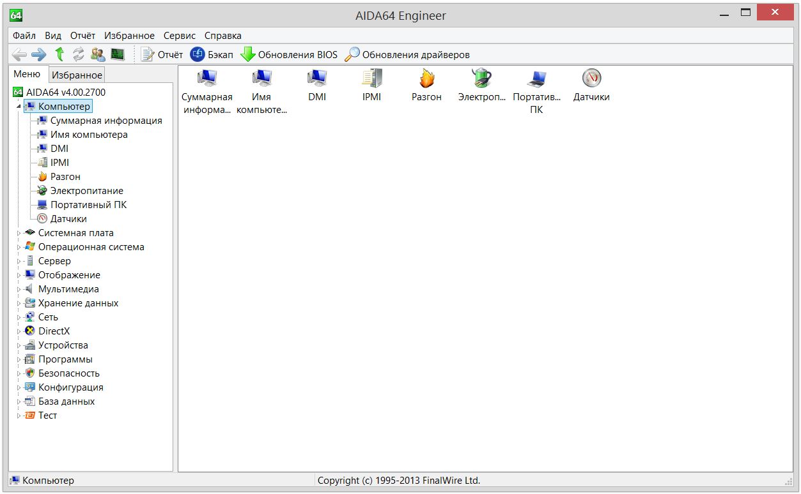Screen dimensions: 801x494
Task: Open Обновления драйверов from the toolbar
Action: [x=407, y=55]
